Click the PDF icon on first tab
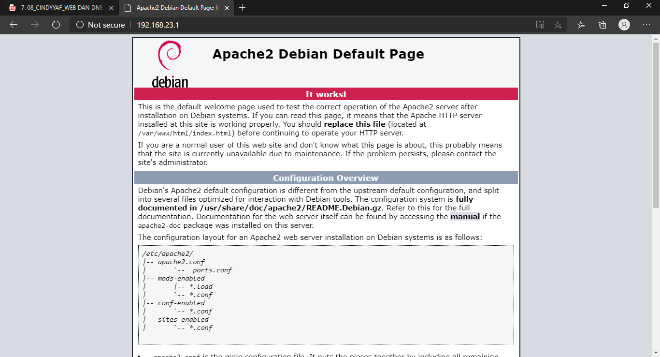660x357 pixels. pos(12,8)
